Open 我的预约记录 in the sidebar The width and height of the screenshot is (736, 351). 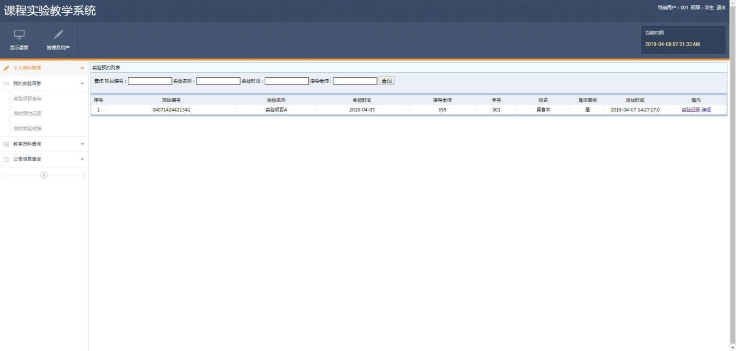pyautogui.click(x=27, y=114)
